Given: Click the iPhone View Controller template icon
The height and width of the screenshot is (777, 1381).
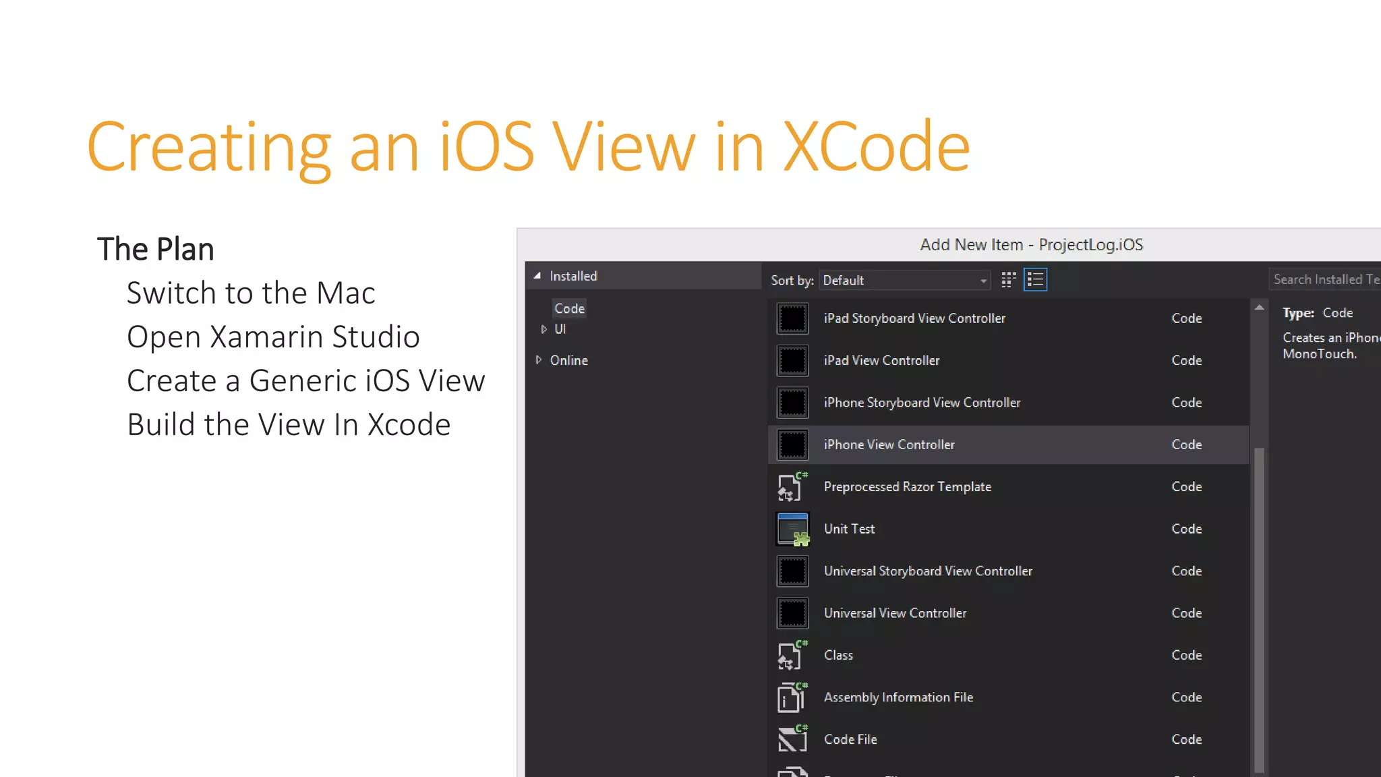Looking at the screenshot, I should click(x=792, y=444).
